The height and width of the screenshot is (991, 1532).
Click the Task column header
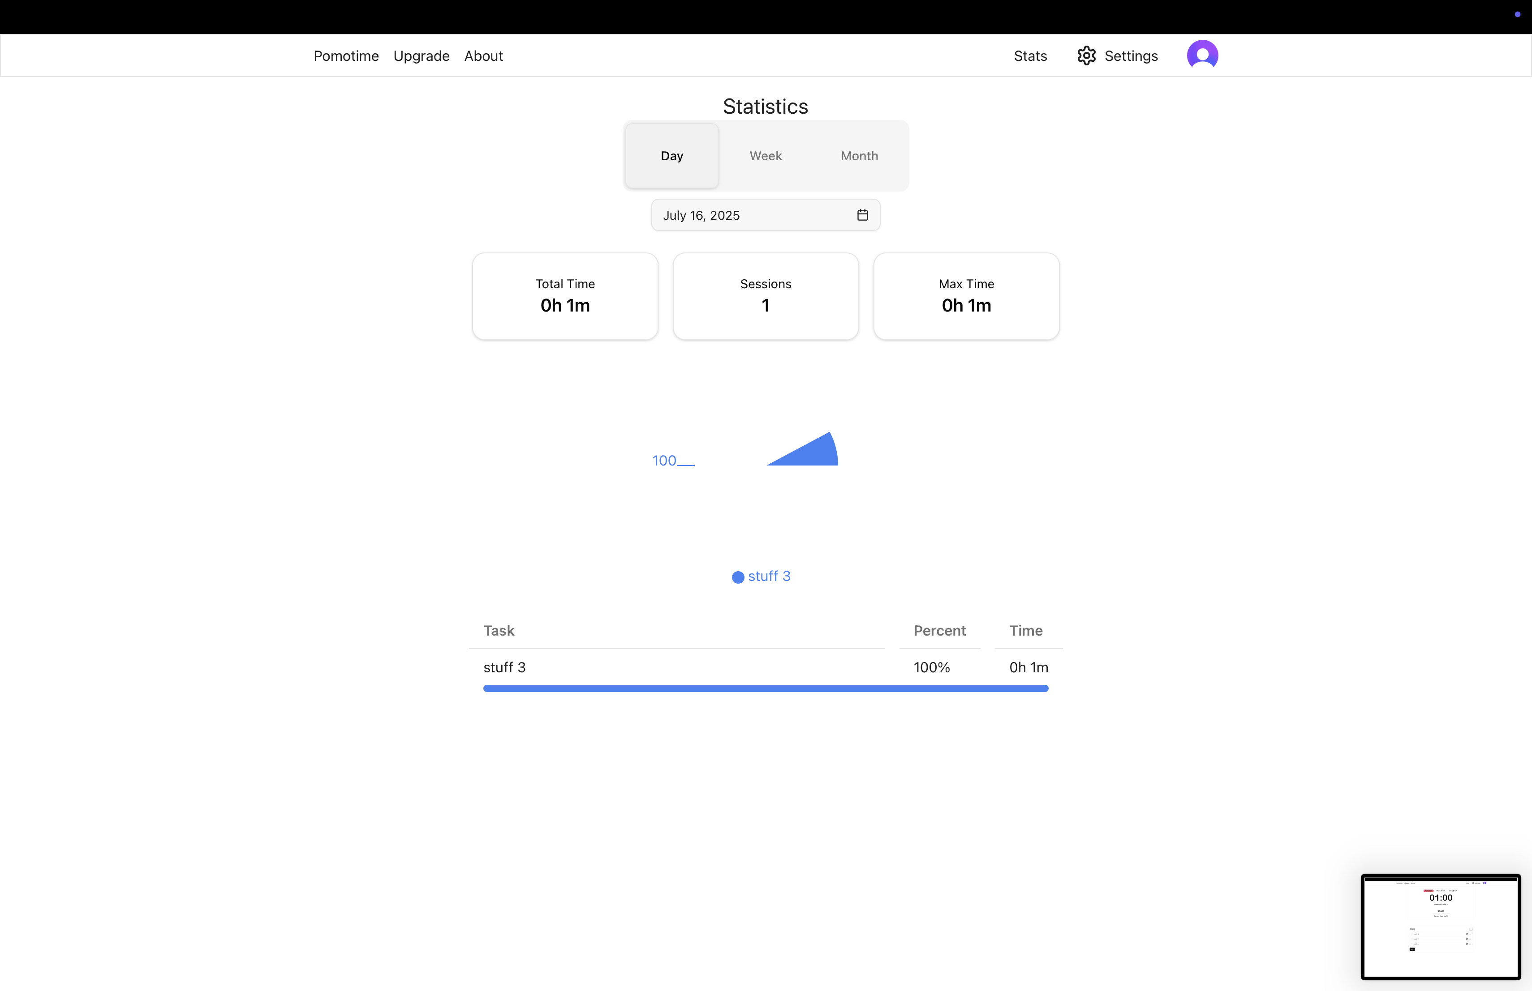[499, 630]
